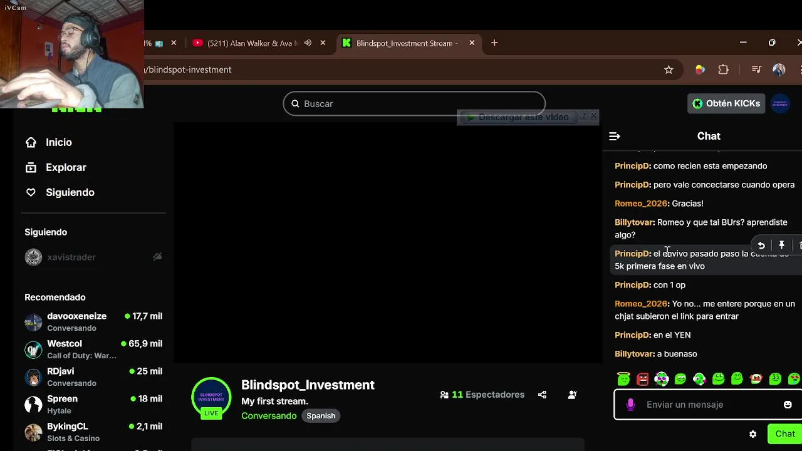
Task: Click the share stream icon
Action: 542,395
